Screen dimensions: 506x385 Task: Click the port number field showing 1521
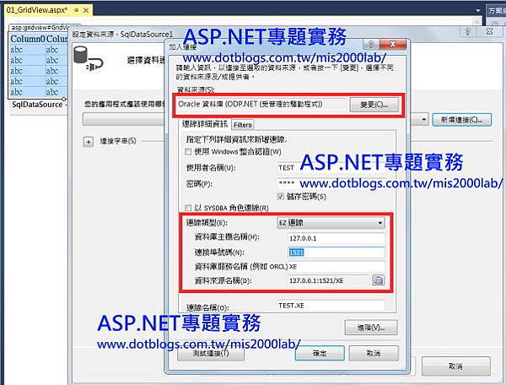336,252
